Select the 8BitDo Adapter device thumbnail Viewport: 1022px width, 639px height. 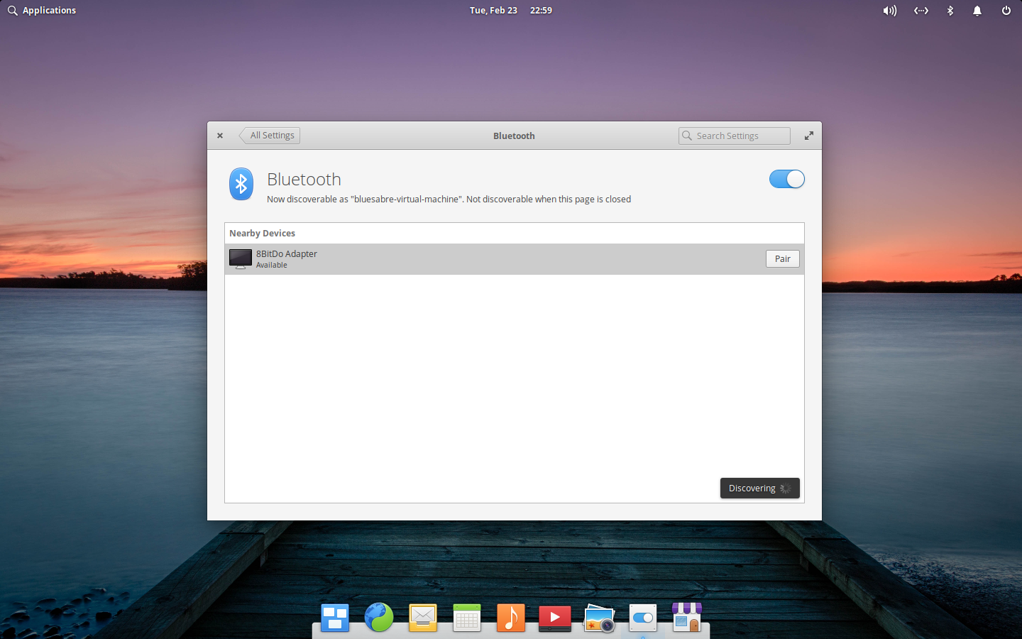pyautogui.click(x=240, y=258)
